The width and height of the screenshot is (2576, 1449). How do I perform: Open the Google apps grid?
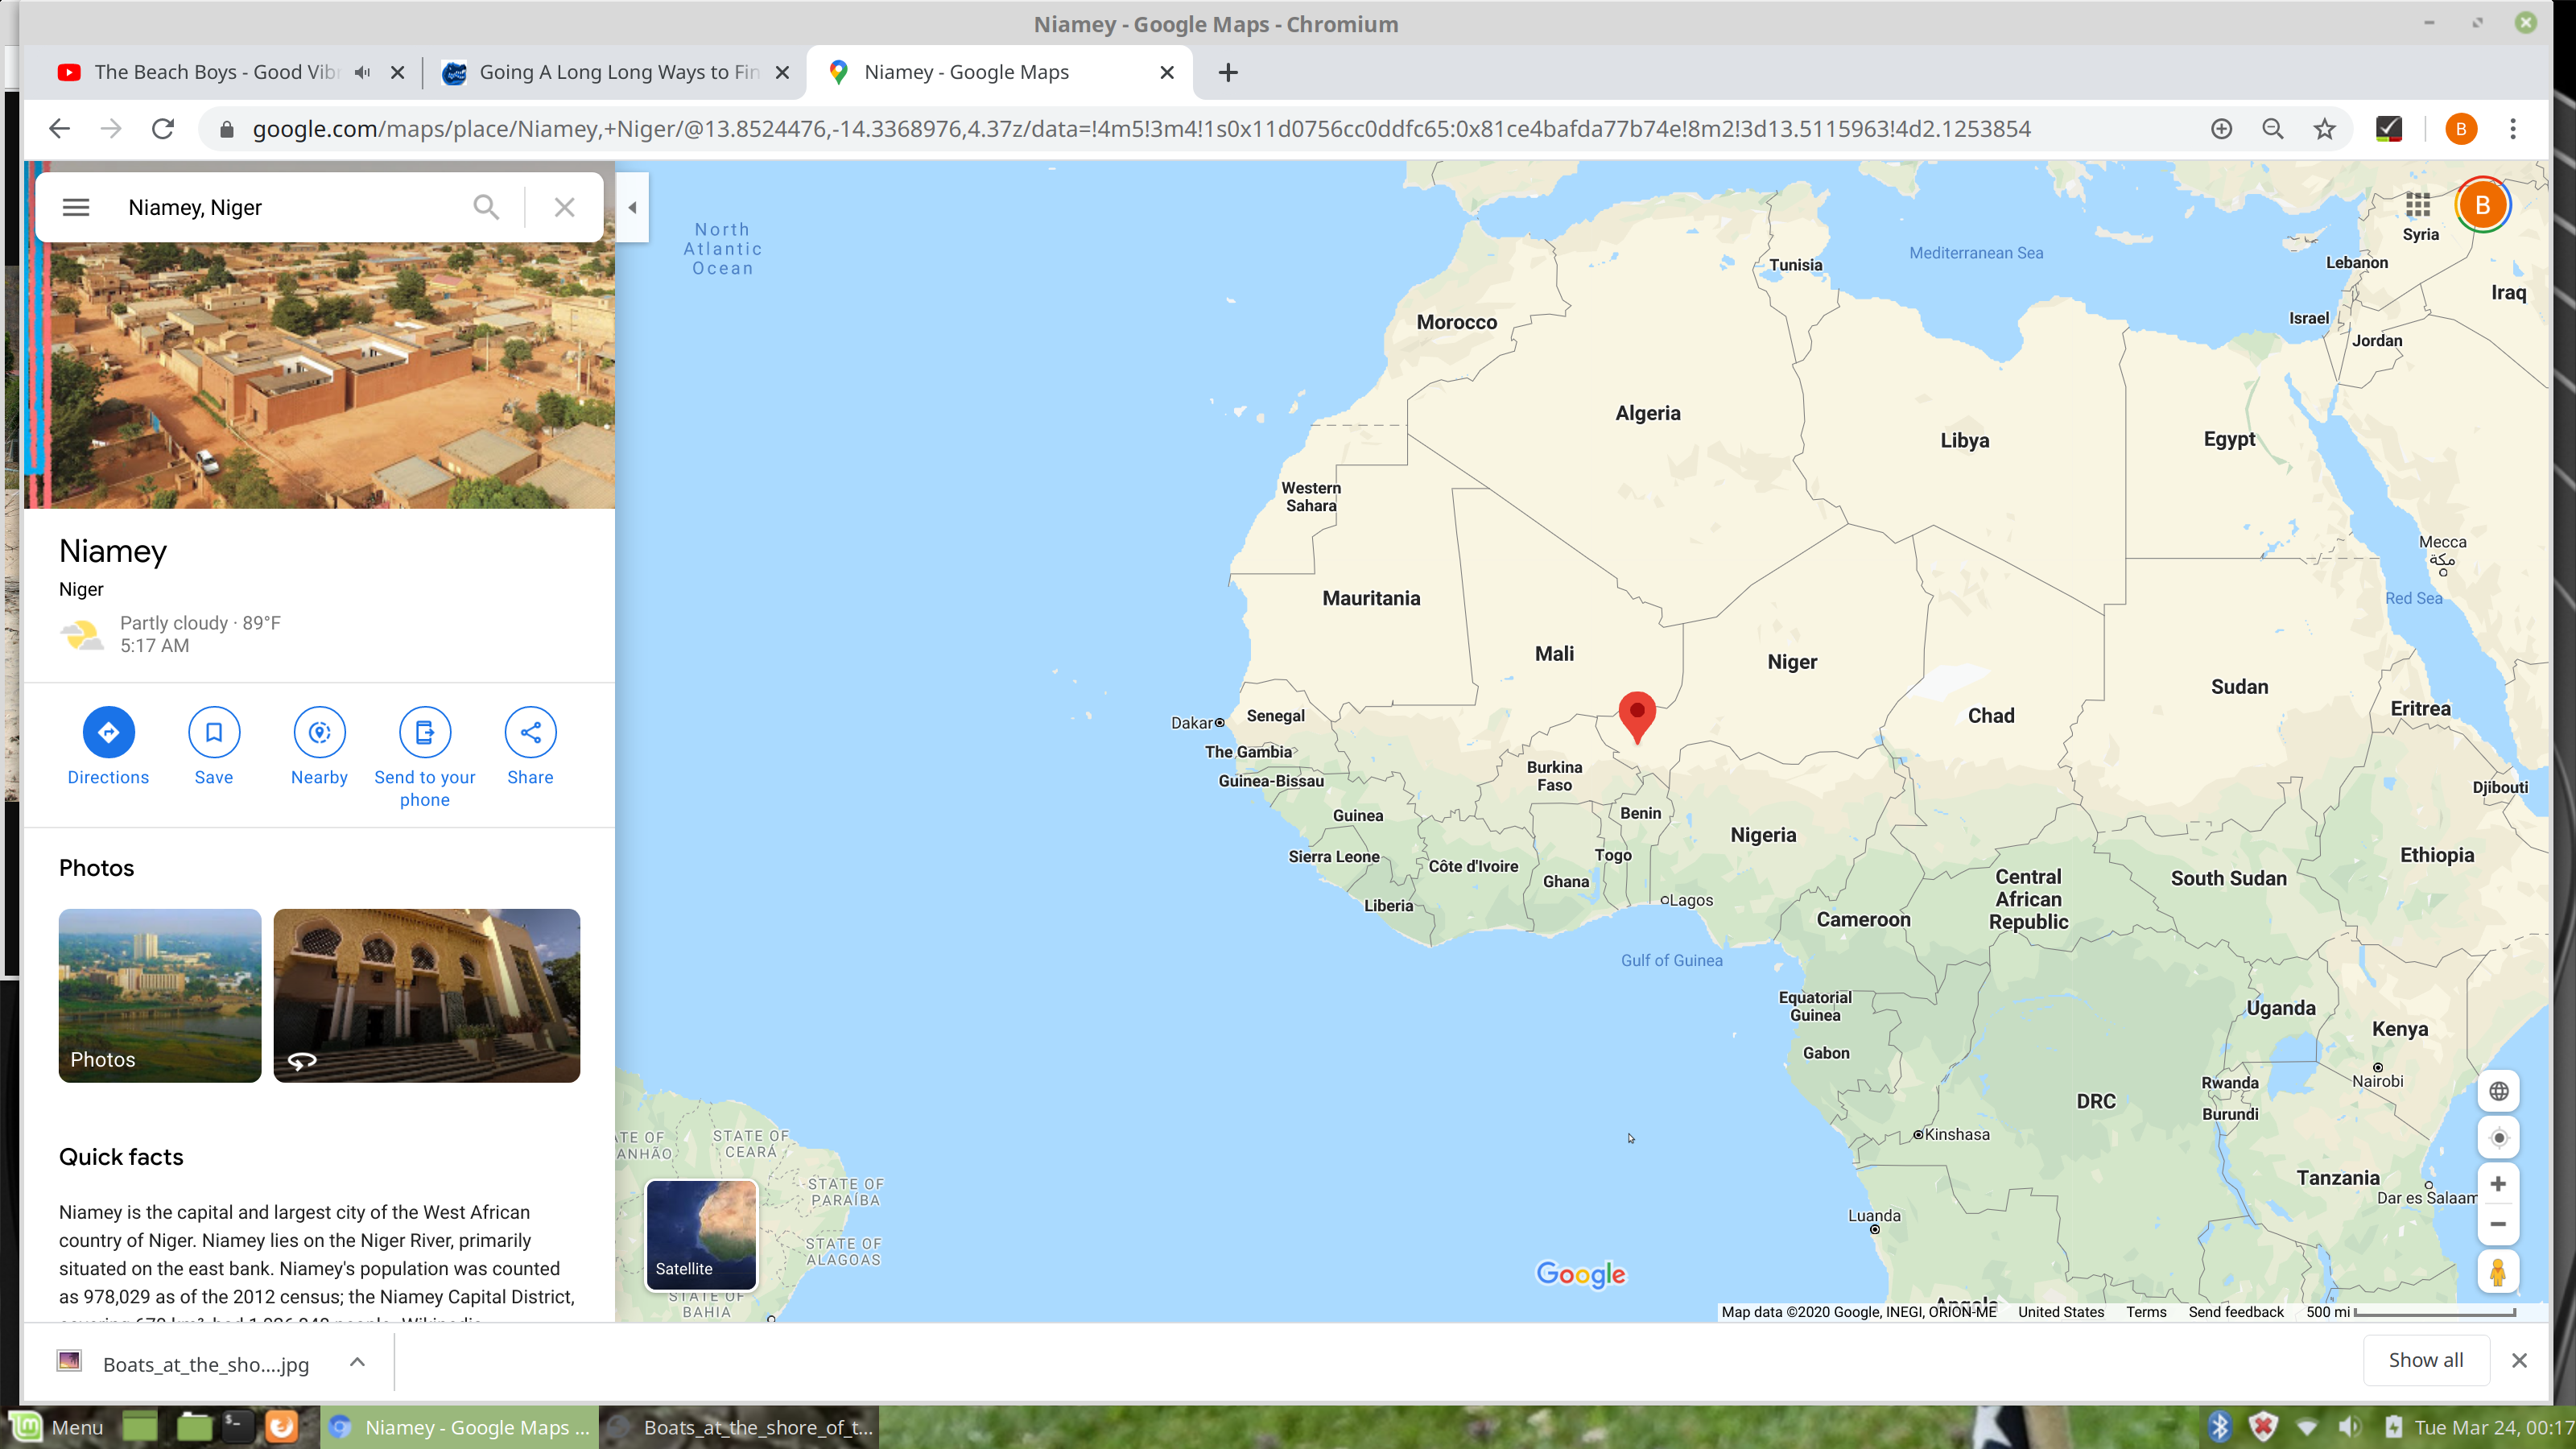pyautogui.click(x=2418, y=205)
